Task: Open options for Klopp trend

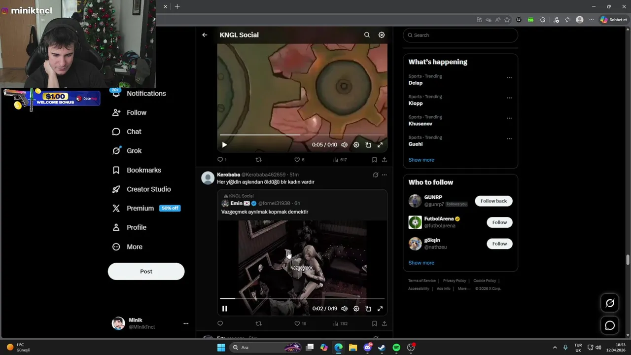Action: [x=509, y=98]
